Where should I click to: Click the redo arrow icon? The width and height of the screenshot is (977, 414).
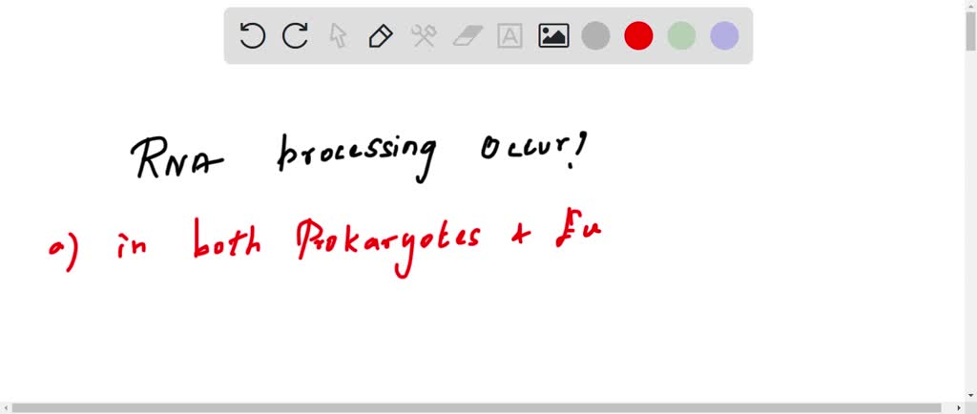[x=296, y=35]
